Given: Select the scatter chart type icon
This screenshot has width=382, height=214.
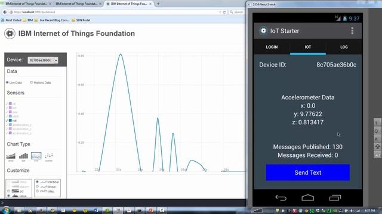Looking at the screenshot, I should 49,156.
